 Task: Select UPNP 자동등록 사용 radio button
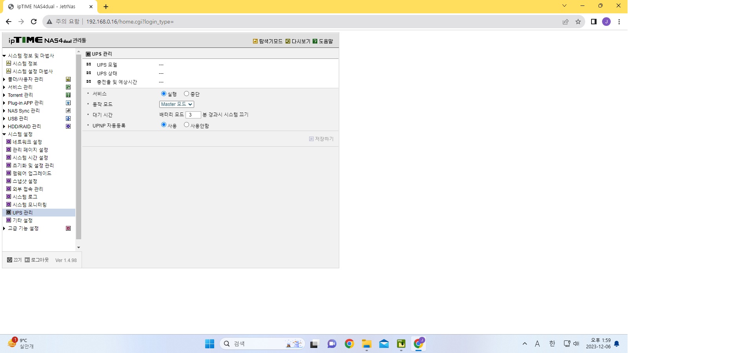pyautogui.click(x=164, y=125)
